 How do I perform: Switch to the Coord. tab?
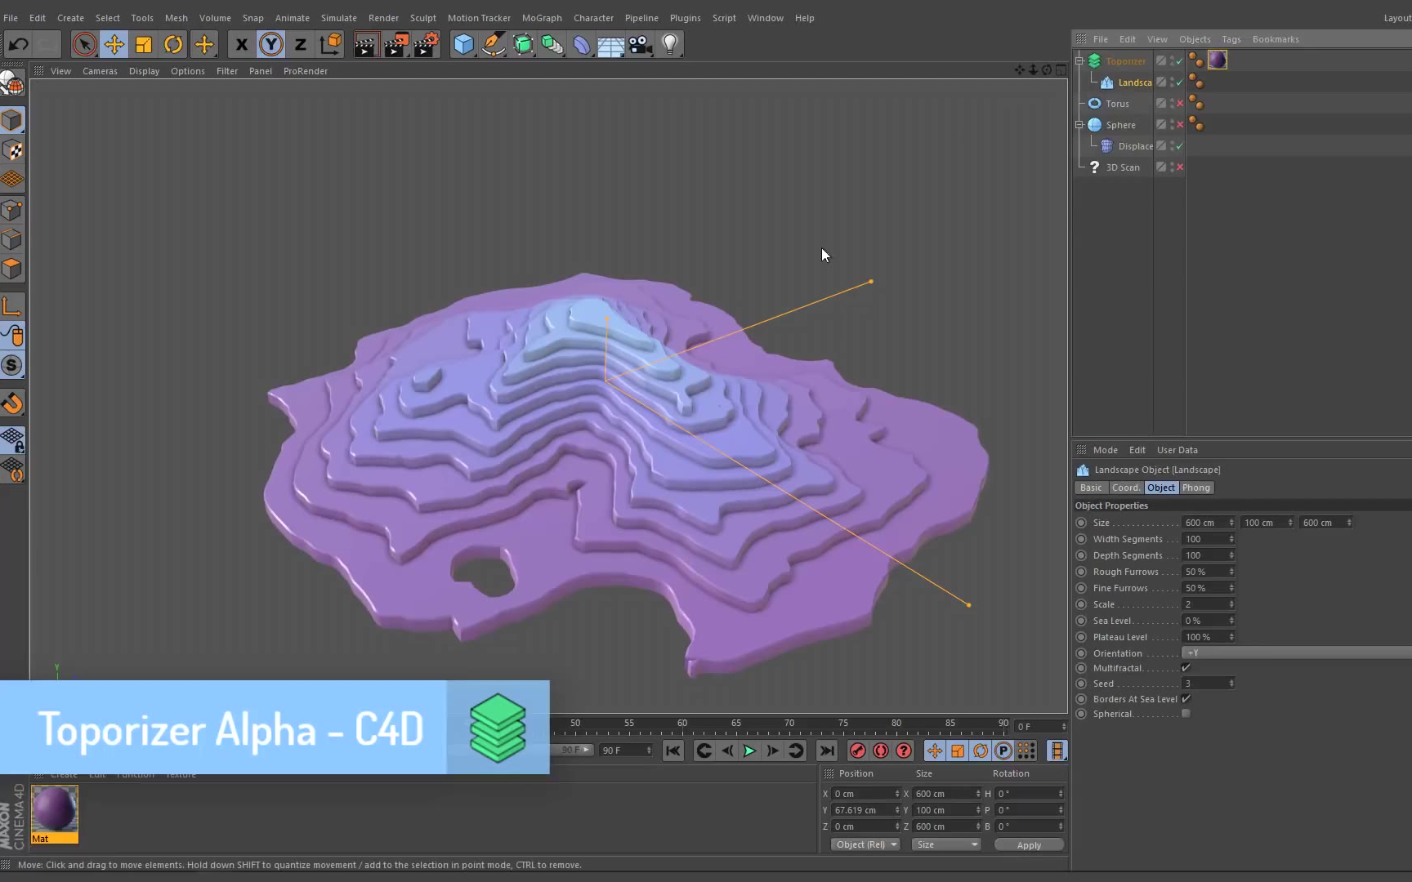1125,488
